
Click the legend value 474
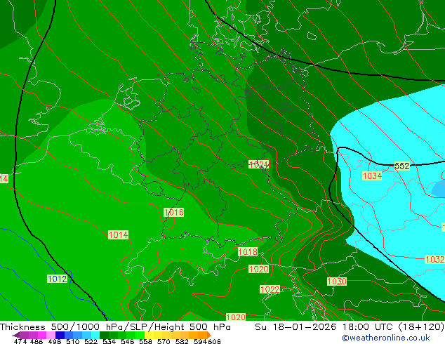[20, 341]
